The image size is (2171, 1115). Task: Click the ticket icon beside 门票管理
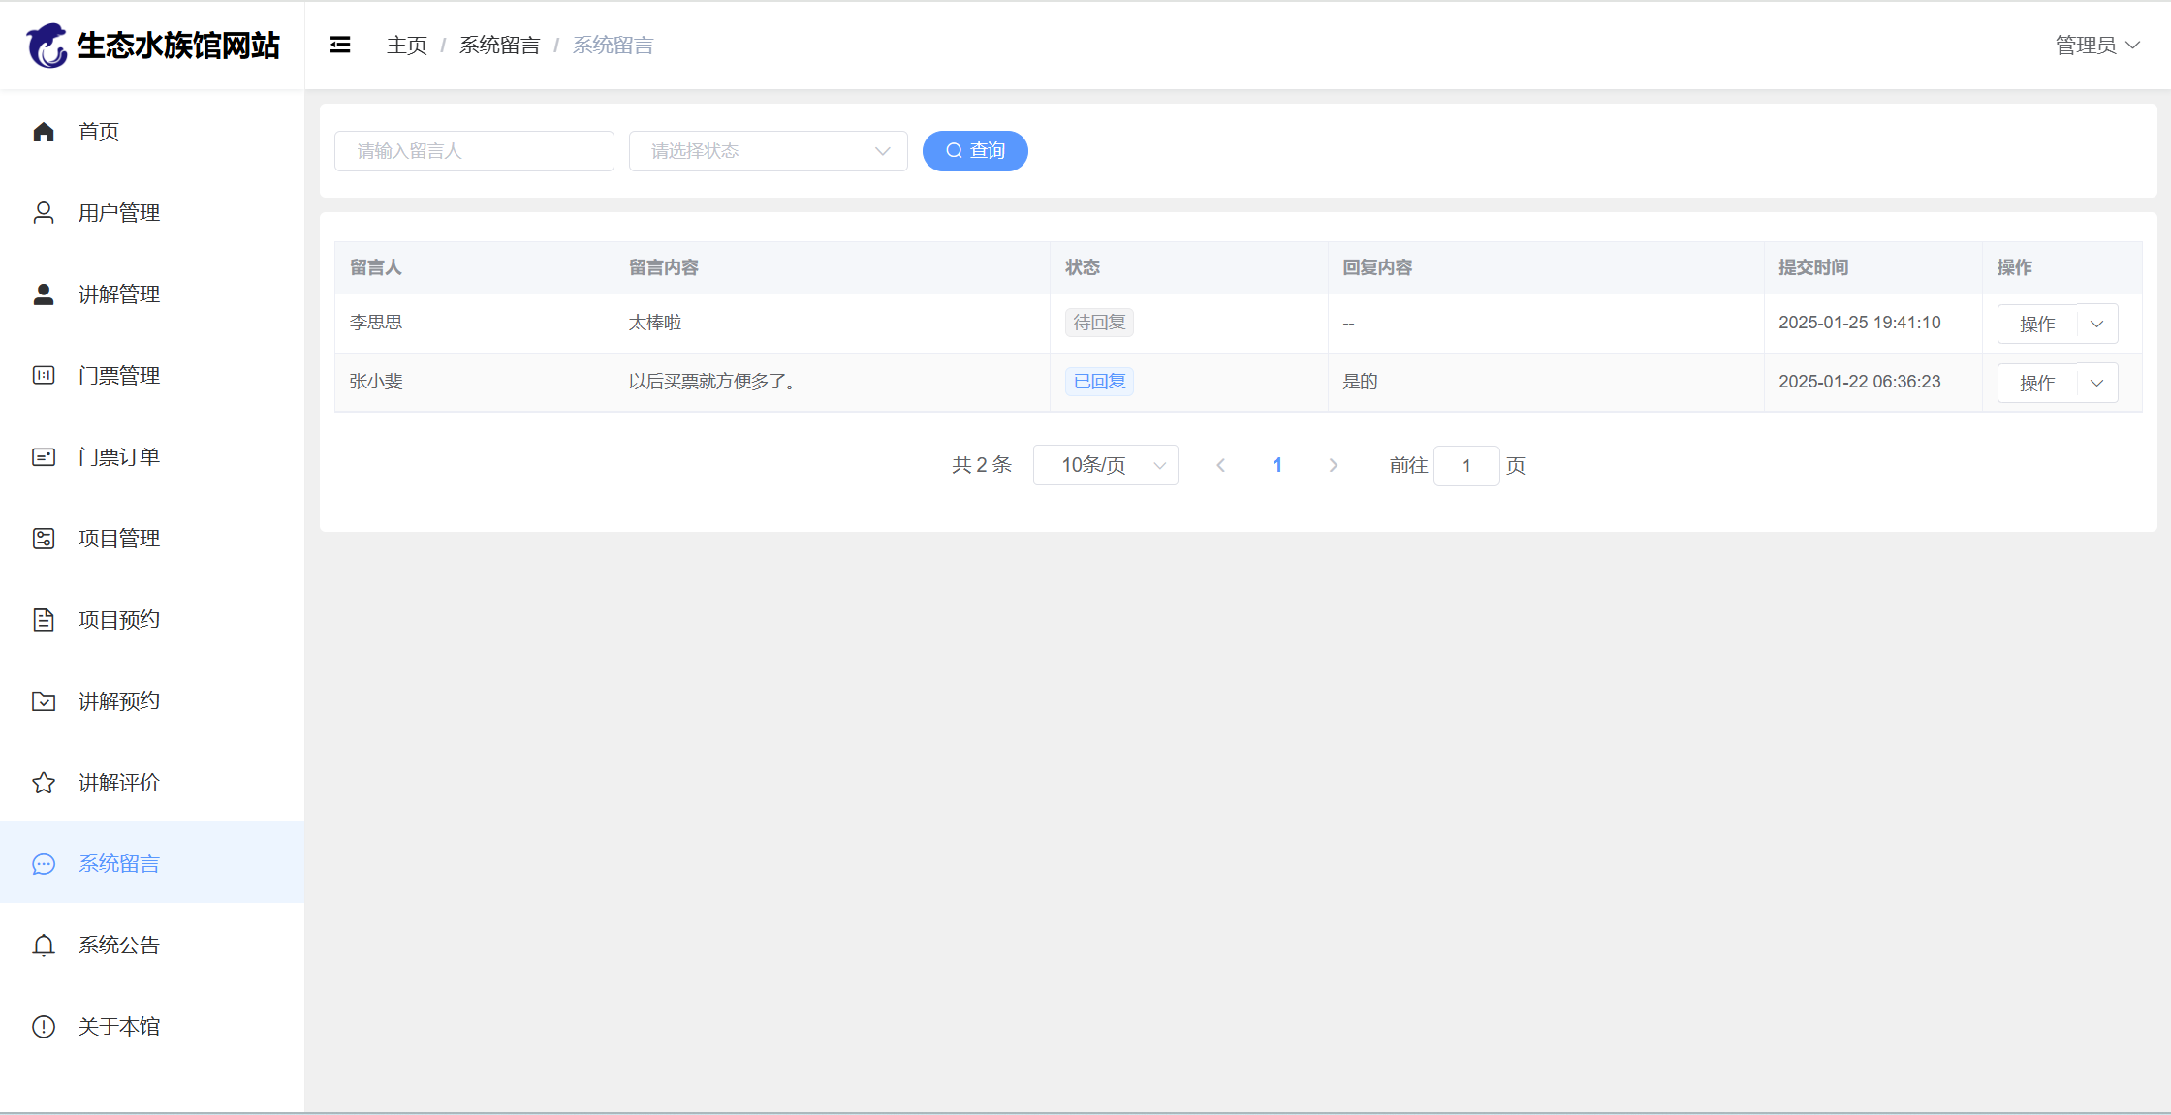[x=44, y=376]
